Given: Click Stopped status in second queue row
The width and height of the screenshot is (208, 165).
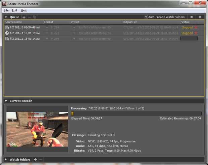Looking at the screenshot, I should tap(187, 33).
